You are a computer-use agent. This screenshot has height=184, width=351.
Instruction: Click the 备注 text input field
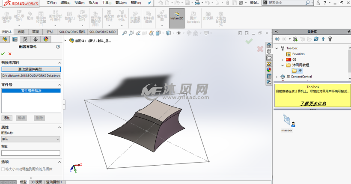coord(30,153)
